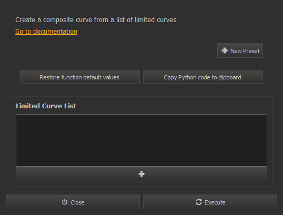
Task: Execute the composite curve function
Action: (x=210, y=202)
